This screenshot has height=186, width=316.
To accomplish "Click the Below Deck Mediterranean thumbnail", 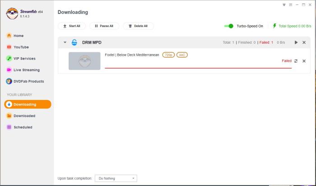I will point(84,61).
